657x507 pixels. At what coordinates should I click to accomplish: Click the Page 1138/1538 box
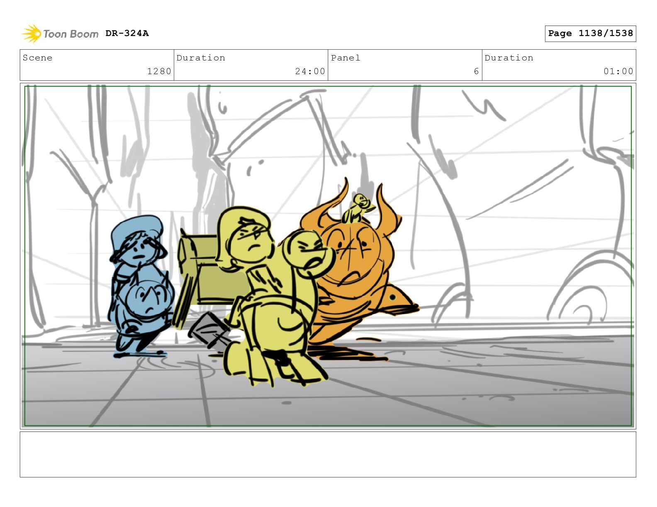pos(590,34)
